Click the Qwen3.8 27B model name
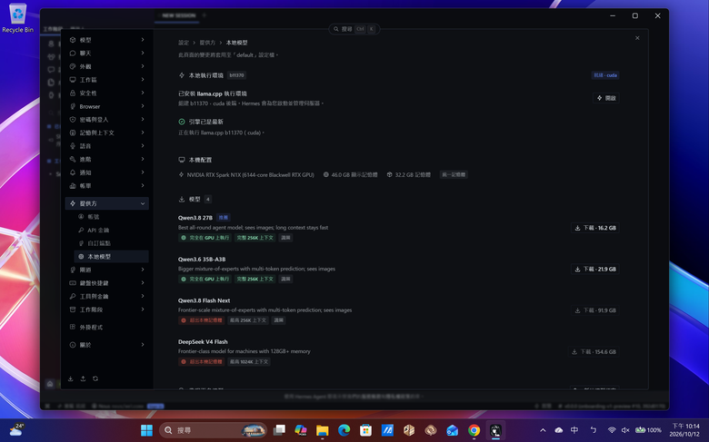This screenshot has width=709, height=442. tap(195, 218)
